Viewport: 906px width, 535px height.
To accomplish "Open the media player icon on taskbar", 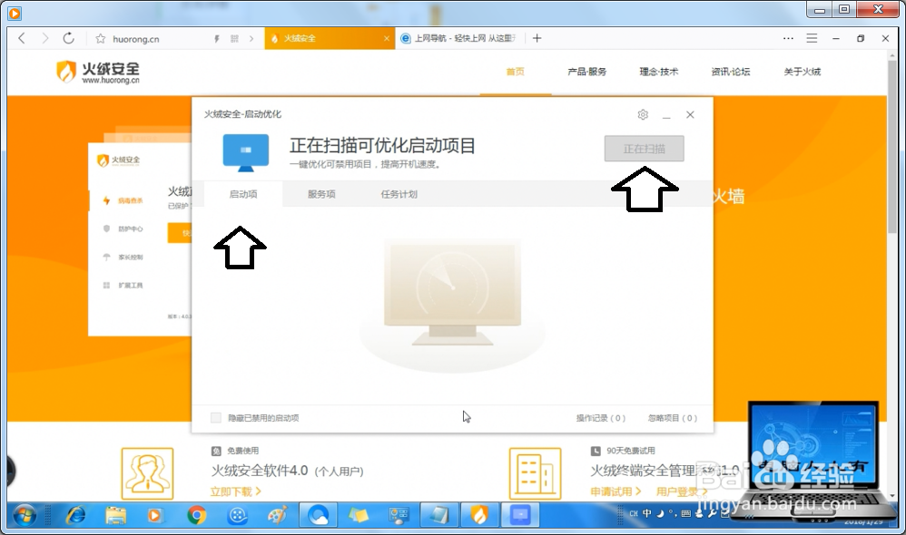I will point(155,515).
